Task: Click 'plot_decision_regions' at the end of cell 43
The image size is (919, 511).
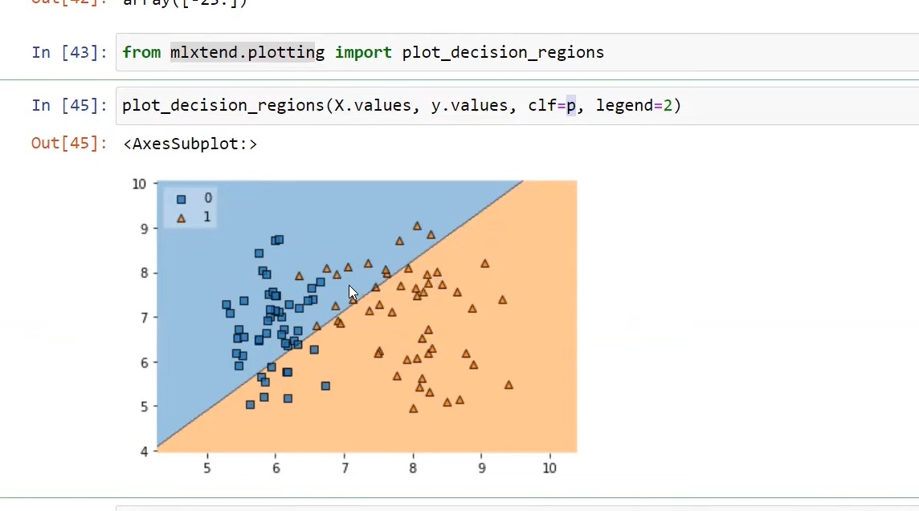Action: pos(503,53)
